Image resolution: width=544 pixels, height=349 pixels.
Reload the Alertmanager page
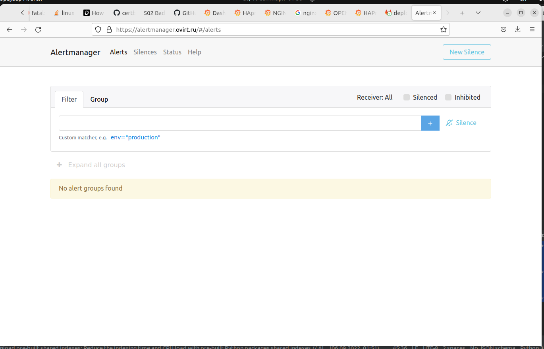click(x=38, y=29)
